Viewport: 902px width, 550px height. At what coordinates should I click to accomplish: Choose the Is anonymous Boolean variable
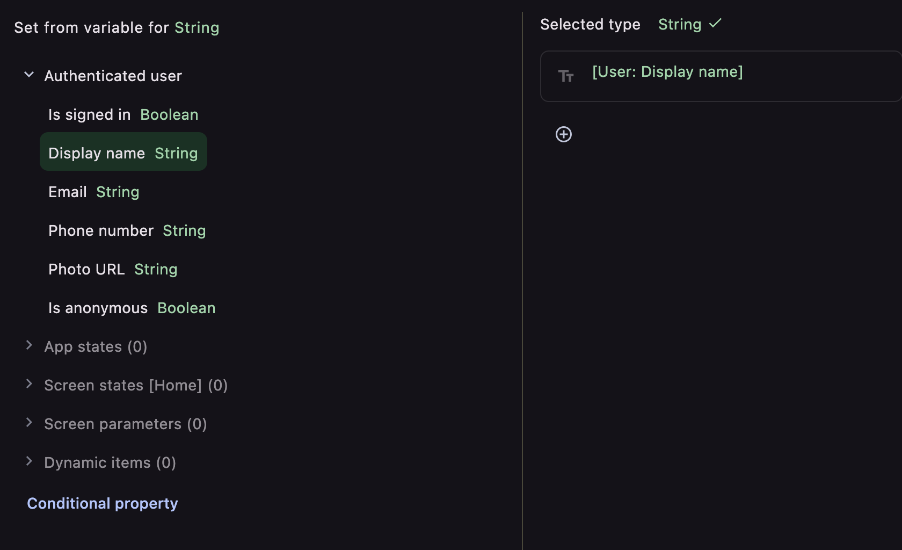tap(132, 308)
